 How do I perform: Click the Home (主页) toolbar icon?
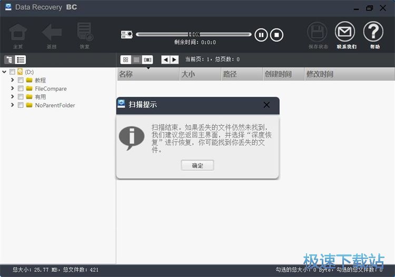click(x=18, y=32)
